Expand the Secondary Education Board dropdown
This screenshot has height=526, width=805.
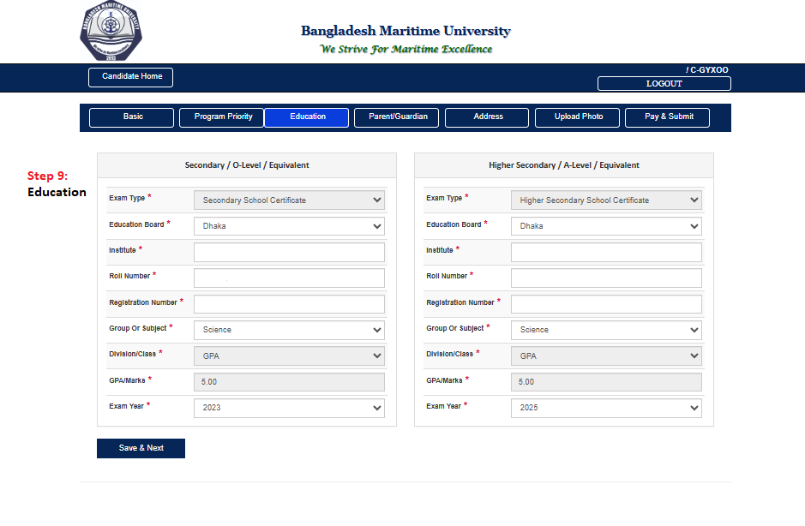click(x=289, y=226)
